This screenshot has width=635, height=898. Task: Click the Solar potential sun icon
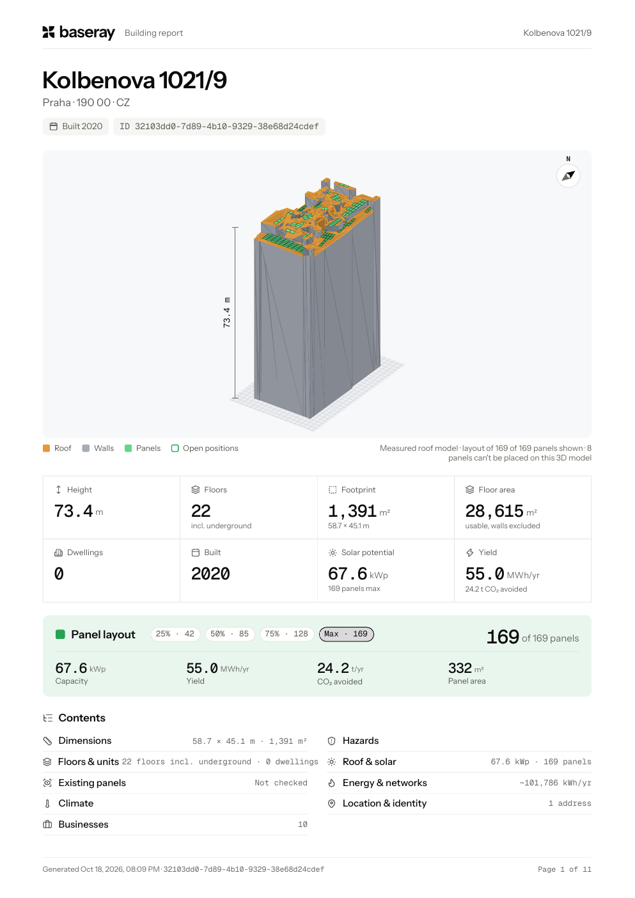point(333,553)
